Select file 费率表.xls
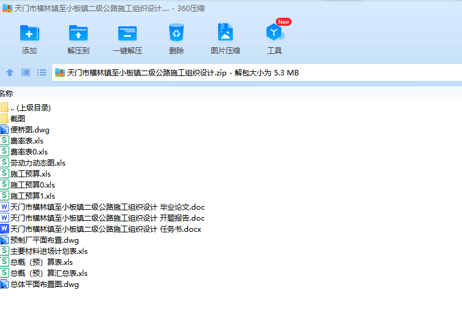 pos(22,140)
